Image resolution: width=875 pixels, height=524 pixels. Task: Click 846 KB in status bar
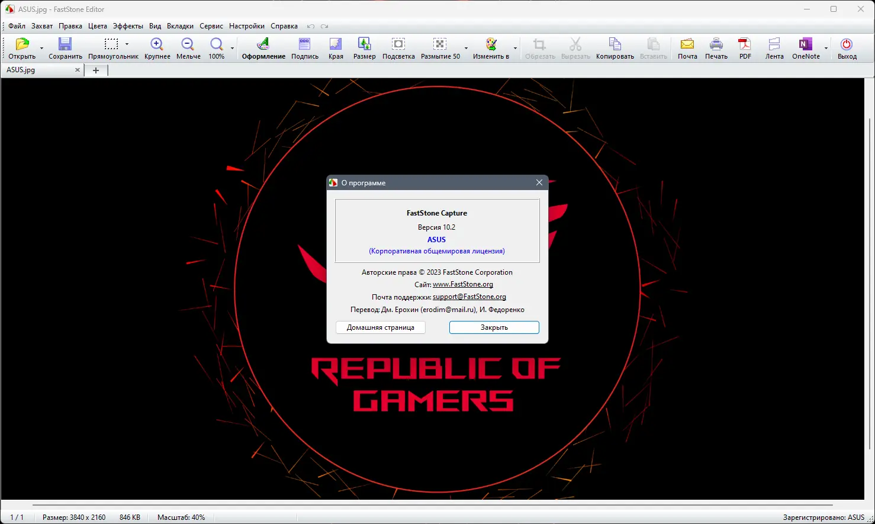point(130,517)
